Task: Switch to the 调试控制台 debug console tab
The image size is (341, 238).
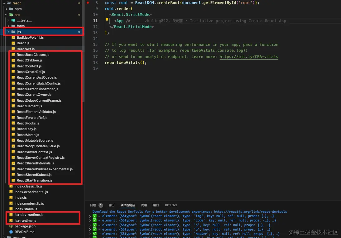Action: [x=128, y=205]
